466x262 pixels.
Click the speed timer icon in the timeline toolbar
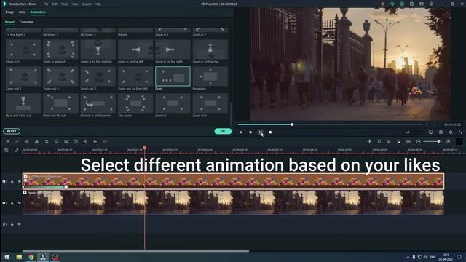click(x=76, y=142)
